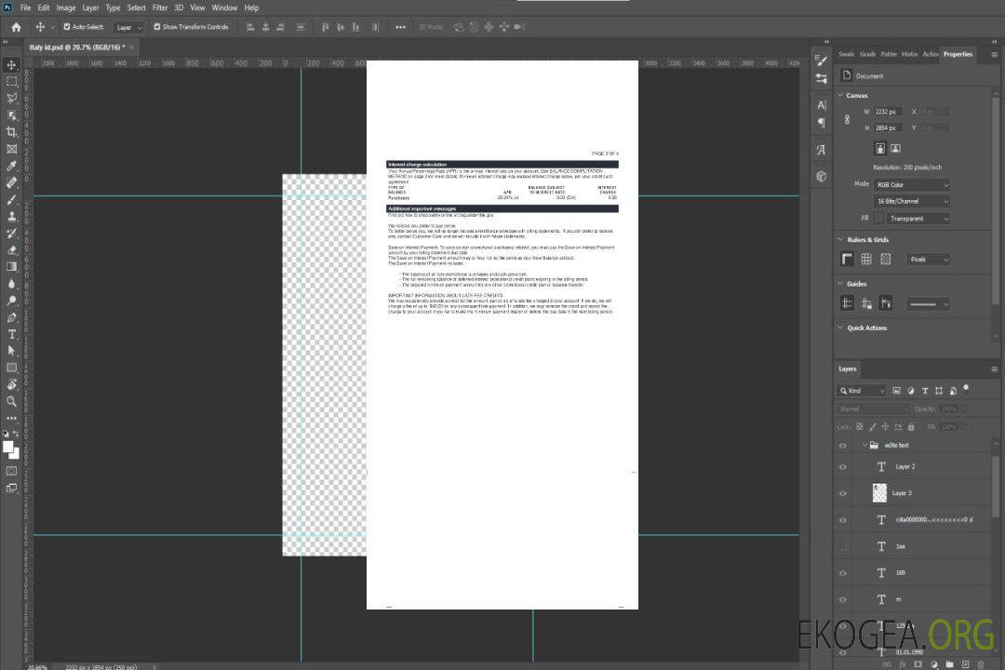Viewport: 1005px width, 670px height.
Task: Hide the '169' text layer
Action: click(x=843, y=573)
